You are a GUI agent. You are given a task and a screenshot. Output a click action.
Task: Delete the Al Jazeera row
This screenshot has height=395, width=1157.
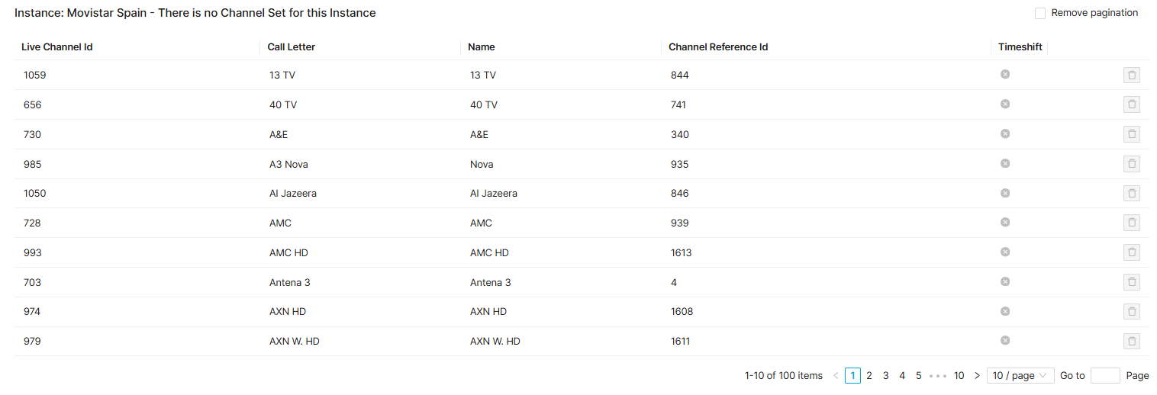[1131, 193]
